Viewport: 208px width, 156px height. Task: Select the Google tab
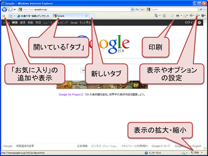point(71,16)
